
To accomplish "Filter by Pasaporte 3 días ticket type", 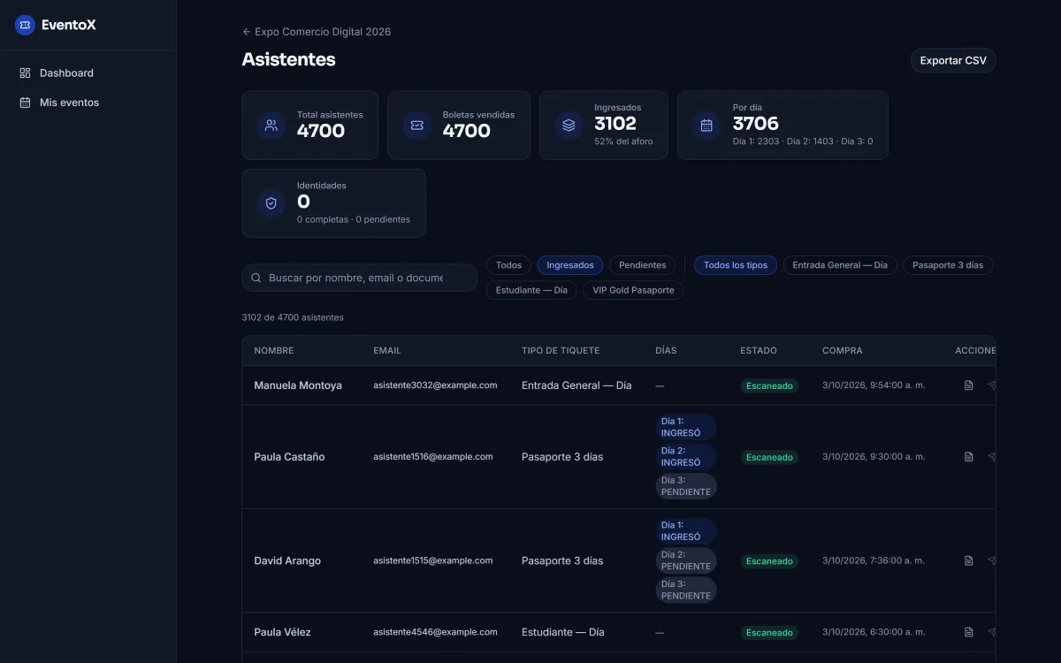I will [x=948, y=265].
